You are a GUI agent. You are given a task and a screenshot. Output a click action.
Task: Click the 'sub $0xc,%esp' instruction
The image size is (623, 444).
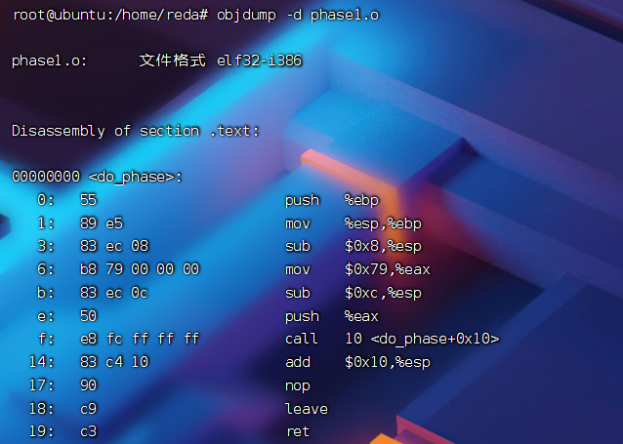[x=353, y=293]
